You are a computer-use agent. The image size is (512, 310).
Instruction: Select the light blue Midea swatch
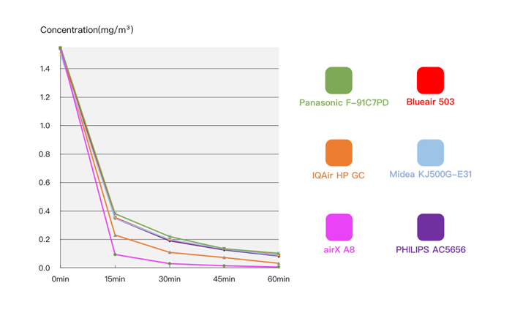[x=430, y=153]
